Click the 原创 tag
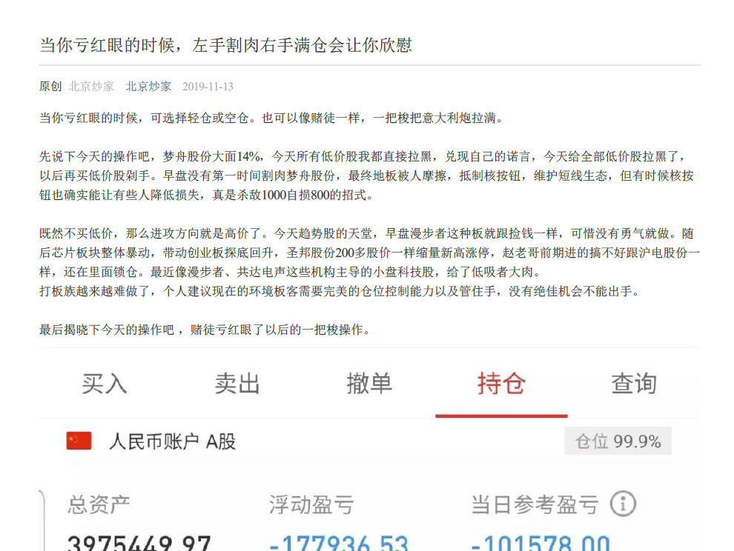734x551 pixels. (50, 87)
